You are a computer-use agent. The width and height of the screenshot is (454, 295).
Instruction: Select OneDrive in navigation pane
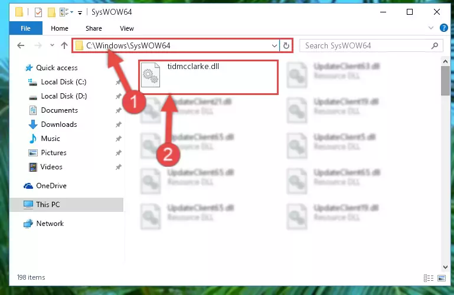(x=51, y=186)
